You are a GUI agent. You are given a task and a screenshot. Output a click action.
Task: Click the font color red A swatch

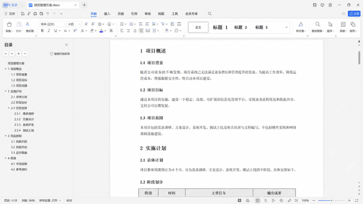[x=101, y=31]
